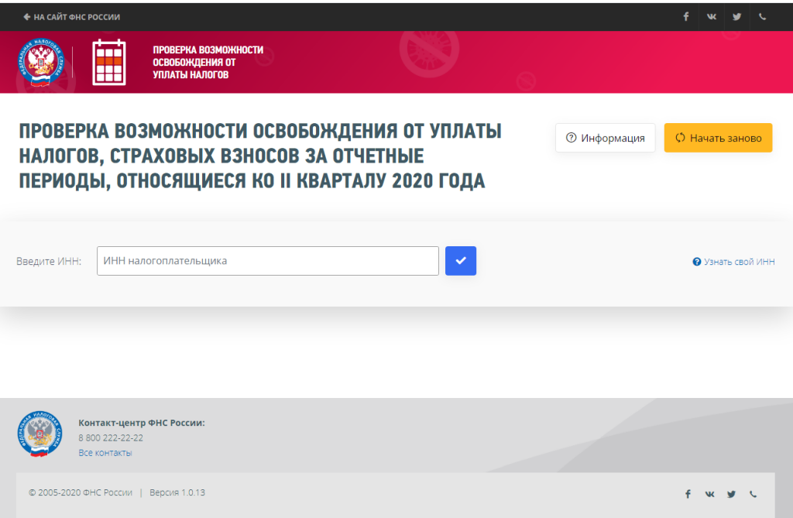Open the Все контакты link
Screen dimensions: 793x518
[x=105, y=452]
